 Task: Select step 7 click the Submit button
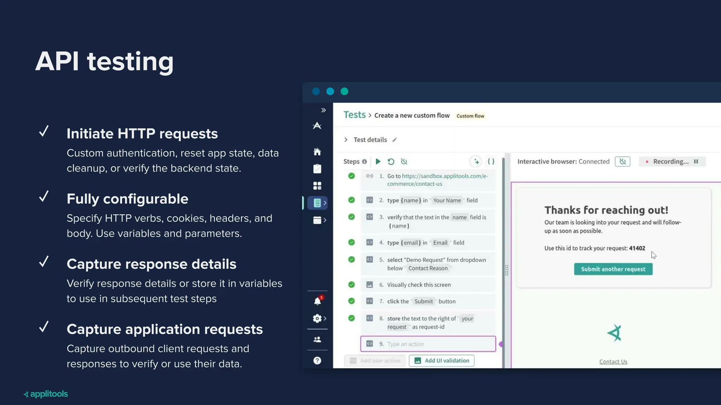click(428, 301)
